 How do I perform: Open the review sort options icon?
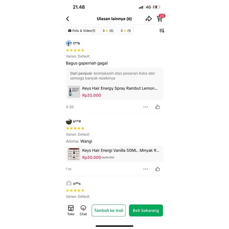[x=162, y=31]
